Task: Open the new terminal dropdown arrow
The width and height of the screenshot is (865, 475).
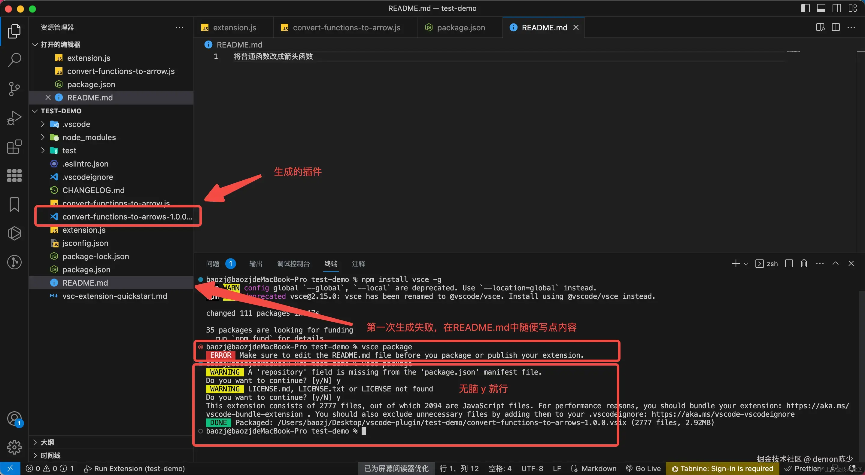Action: pos(746,264)
